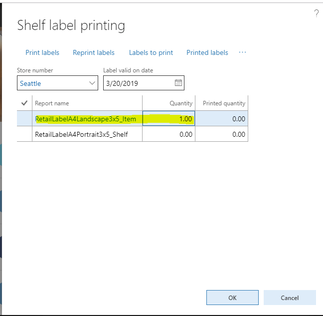Select the RetailLabelA4Portrait3x5_Shelf row checkbox
The image size is (323, 316).
pos(24,134)
